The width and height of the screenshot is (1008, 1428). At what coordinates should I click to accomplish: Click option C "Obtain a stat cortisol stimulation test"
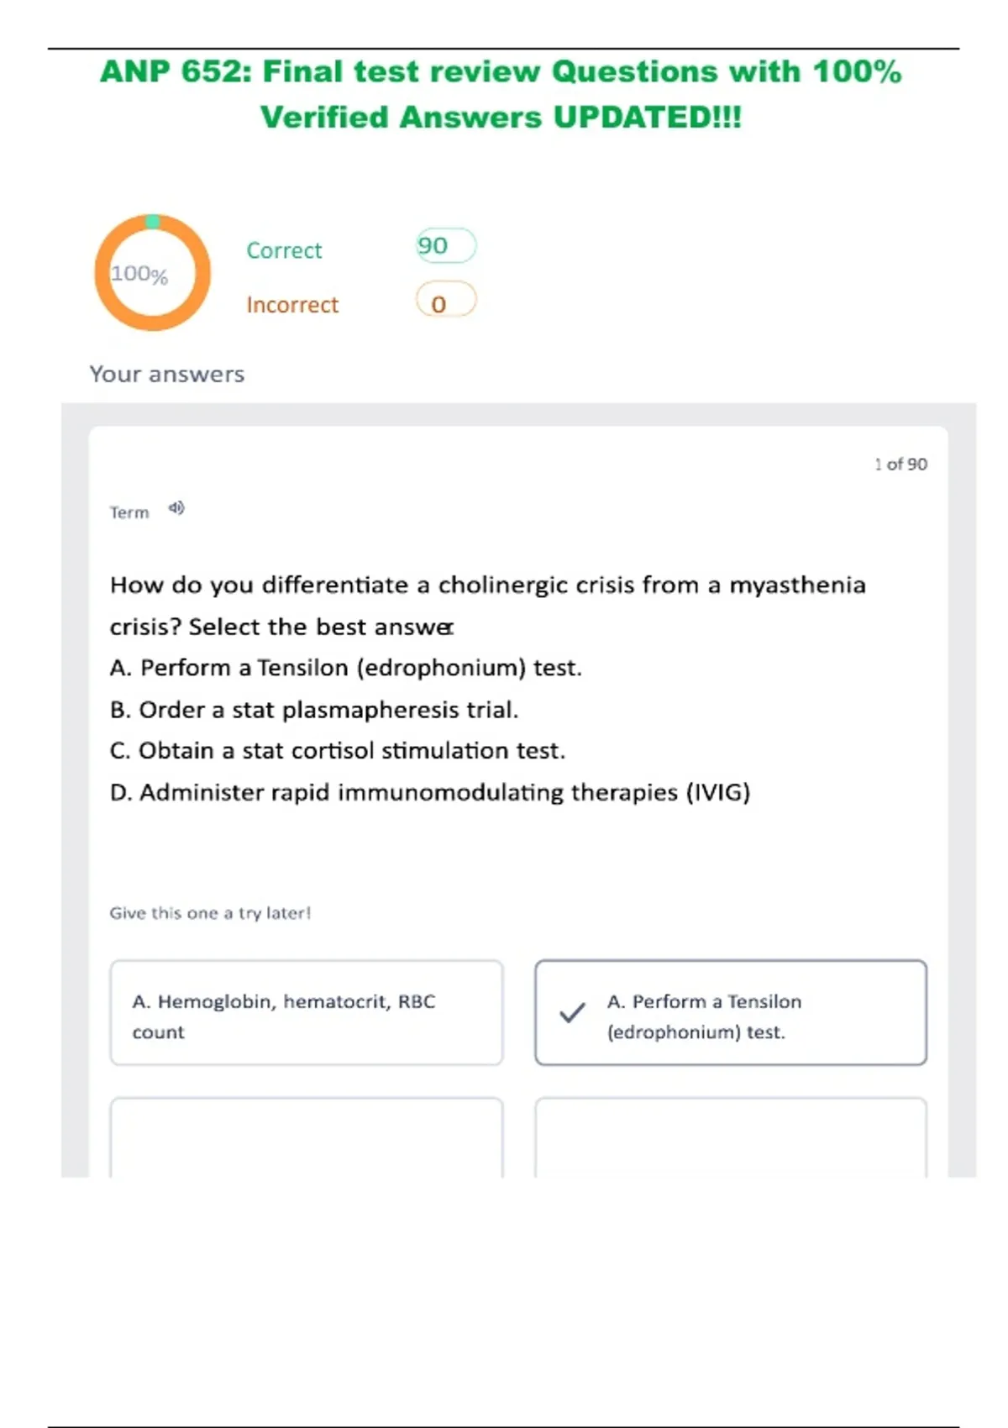(338, 750)
